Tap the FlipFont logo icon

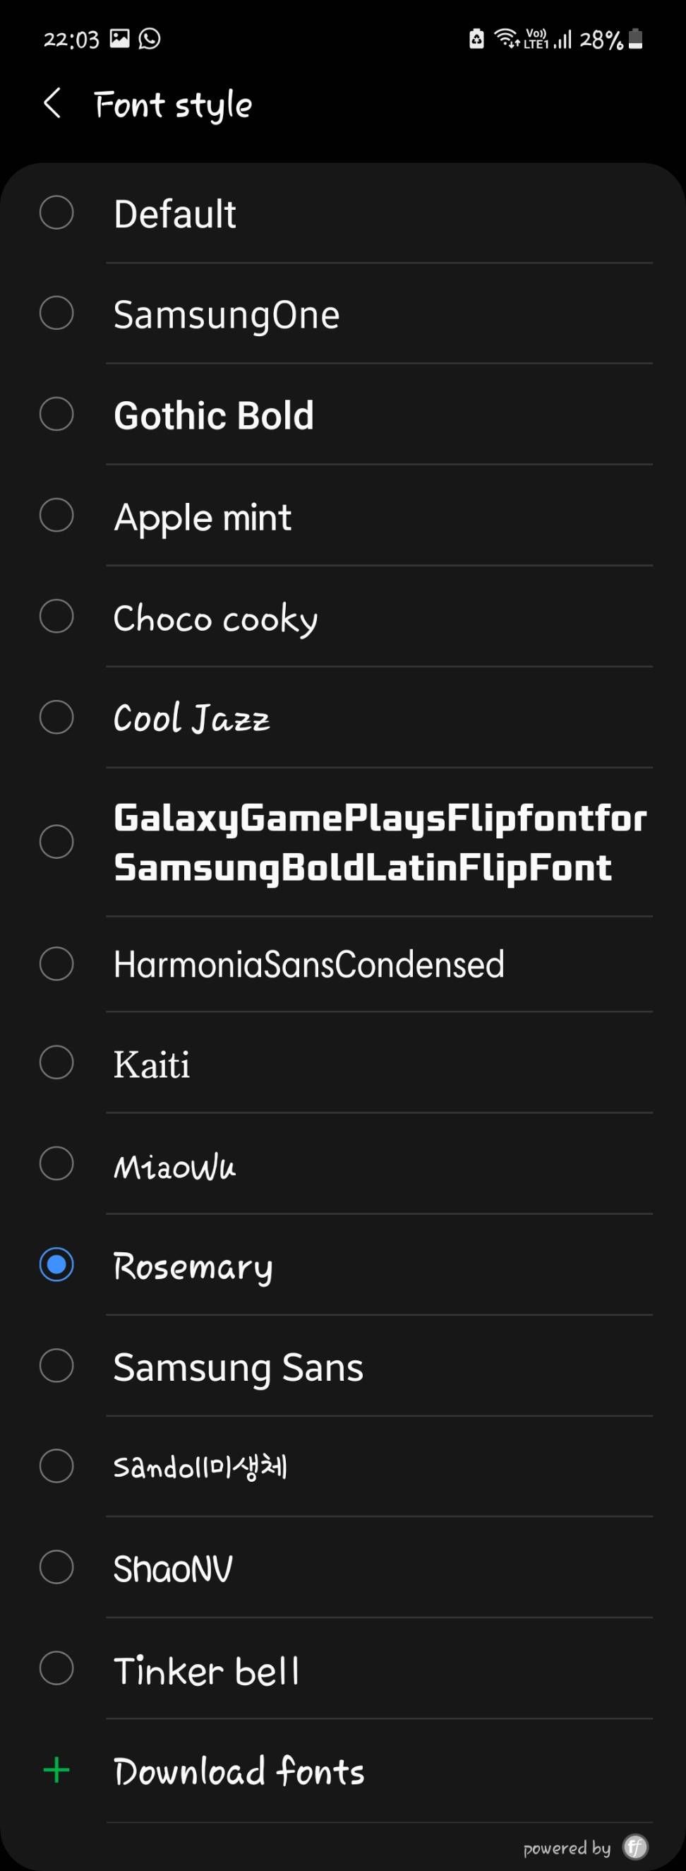pos(635,1846)
